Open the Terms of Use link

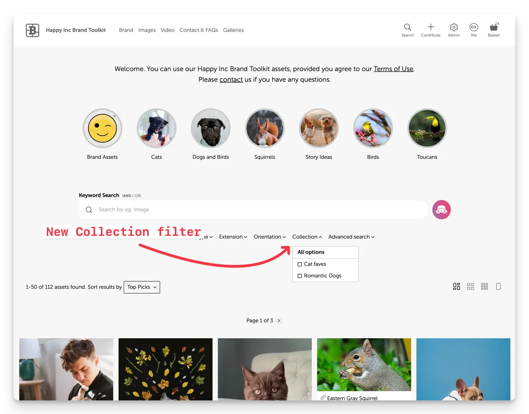(393, 69)
